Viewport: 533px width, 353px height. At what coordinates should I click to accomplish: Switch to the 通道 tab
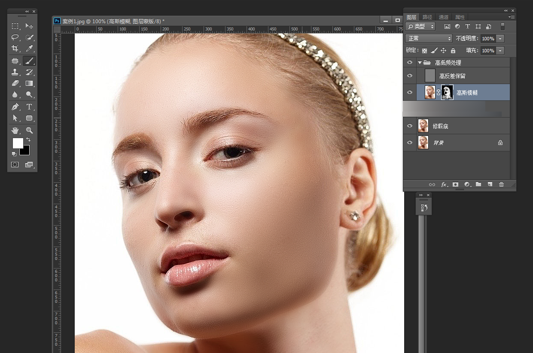pos(444,17)
